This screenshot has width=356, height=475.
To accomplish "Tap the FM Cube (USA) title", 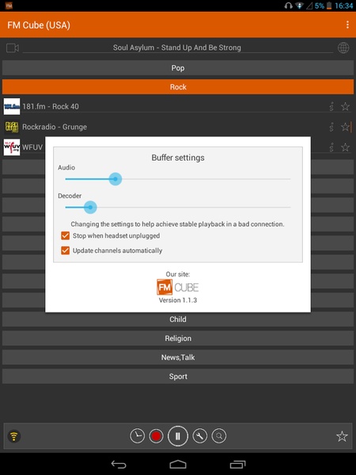I will point(39,25).
